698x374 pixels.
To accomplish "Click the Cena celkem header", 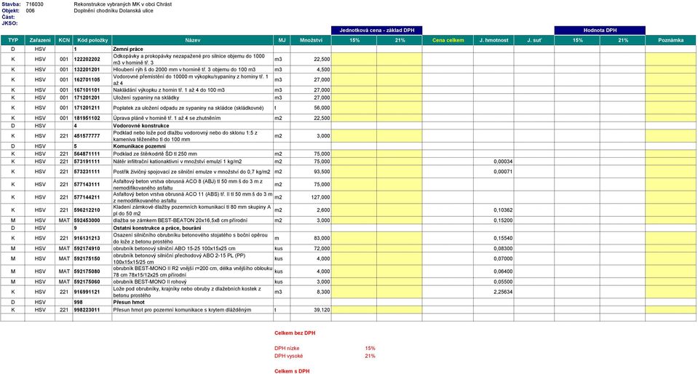I will 448,40.
